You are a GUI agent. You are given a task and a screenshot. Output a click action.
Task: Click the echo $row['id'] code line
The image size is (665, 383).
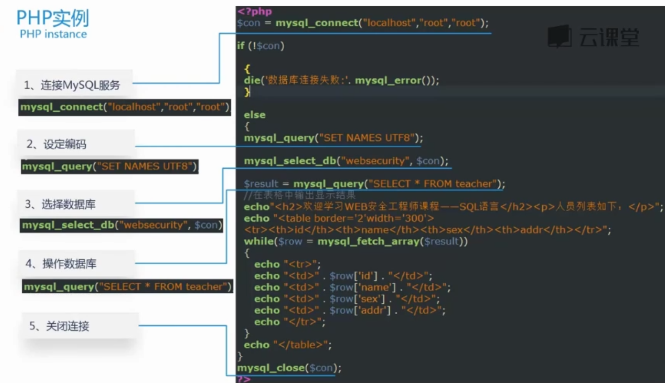[343, 276]
